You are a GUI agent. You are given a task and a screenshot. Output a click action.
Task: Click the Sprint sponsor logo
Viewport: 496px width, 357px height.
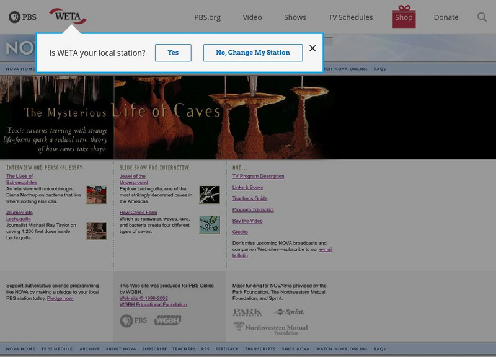[x=290, y=312]
